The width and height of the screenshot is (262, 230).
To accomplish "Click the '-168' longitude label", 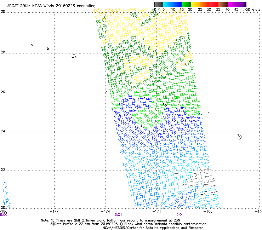I will 208,211.
